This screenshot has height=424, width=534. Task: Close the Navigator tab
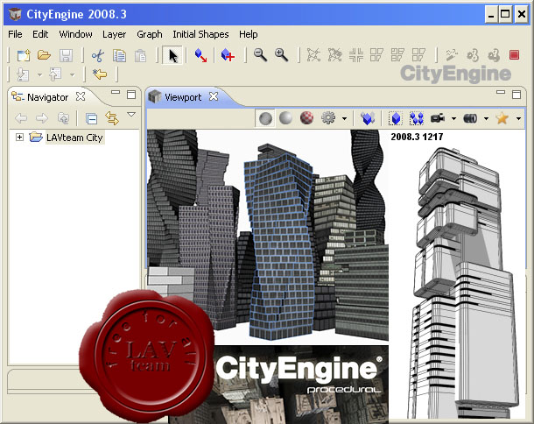(x=81, y=96)
